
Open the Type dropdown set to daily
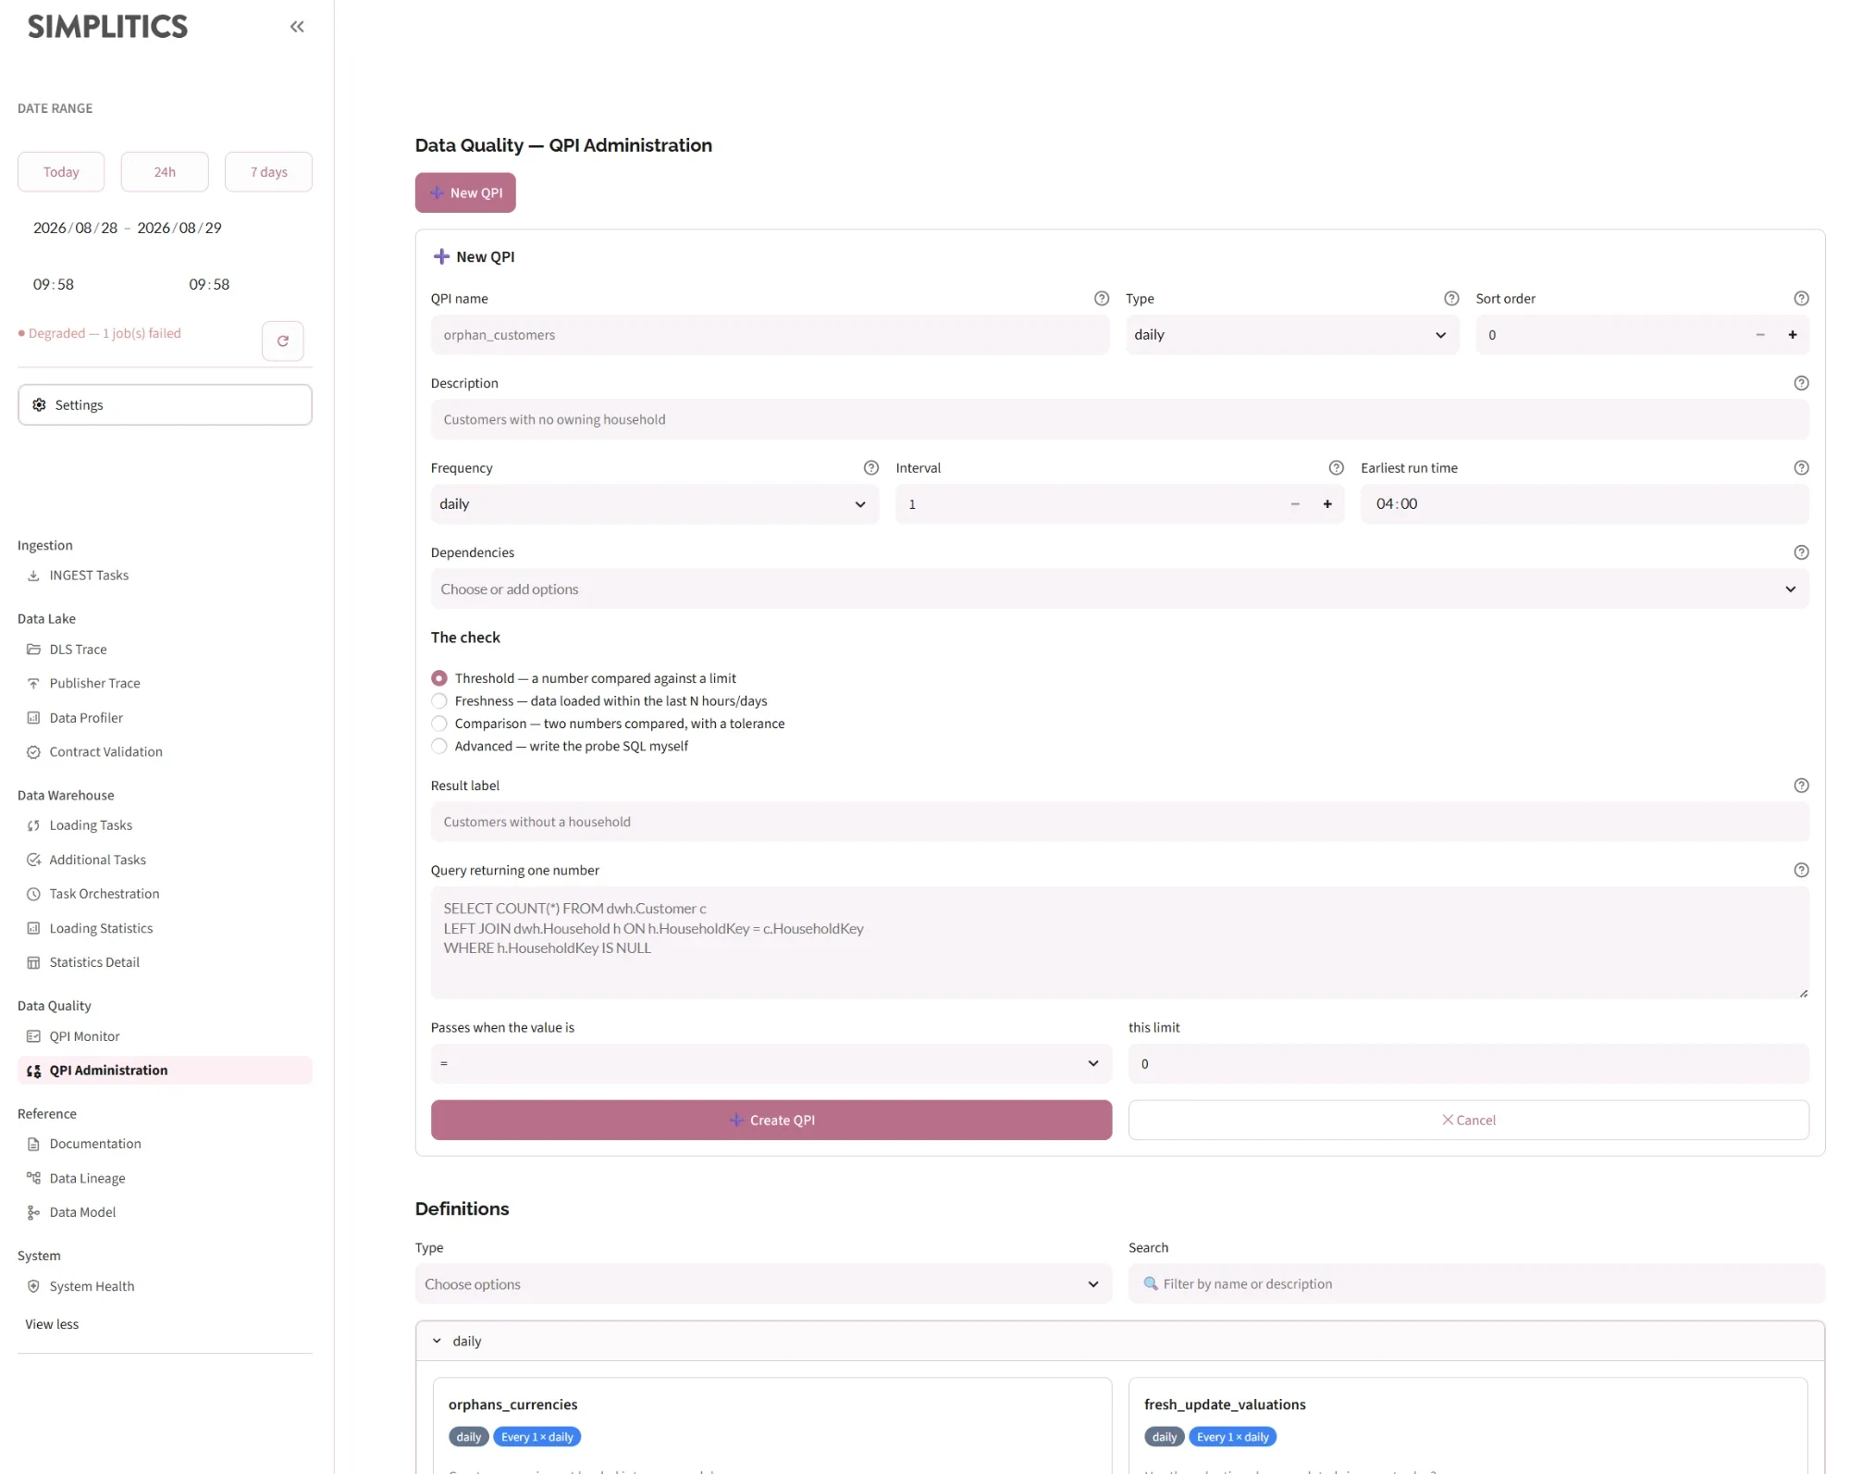(x=1291, y=335)
